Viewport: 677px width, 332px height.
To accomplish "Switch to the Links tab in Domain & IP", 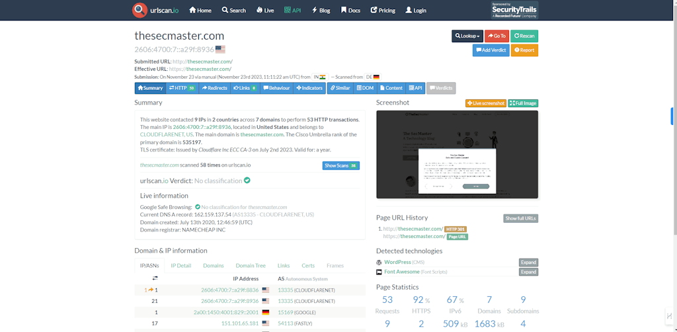I will click(x=284, y=266).
